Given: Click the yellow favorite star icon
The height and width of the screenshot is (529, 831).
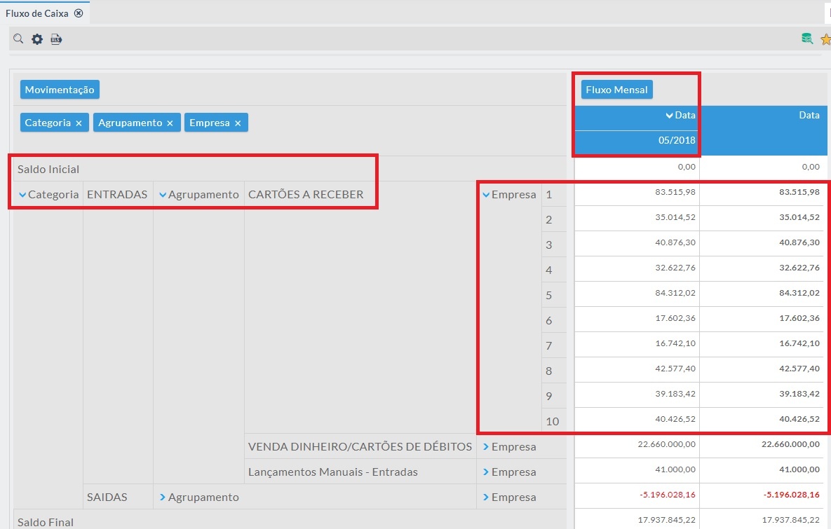Looking at the screenshot, I should (825, 39).
